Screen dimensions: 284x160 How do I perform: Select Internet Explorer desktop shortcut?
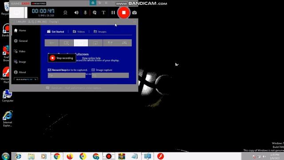pyautogui.click(x=8, y=119)
